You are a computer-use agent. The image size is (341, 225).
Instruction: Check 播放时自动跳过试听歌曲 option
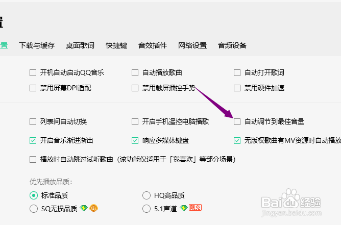click(33, 159)
